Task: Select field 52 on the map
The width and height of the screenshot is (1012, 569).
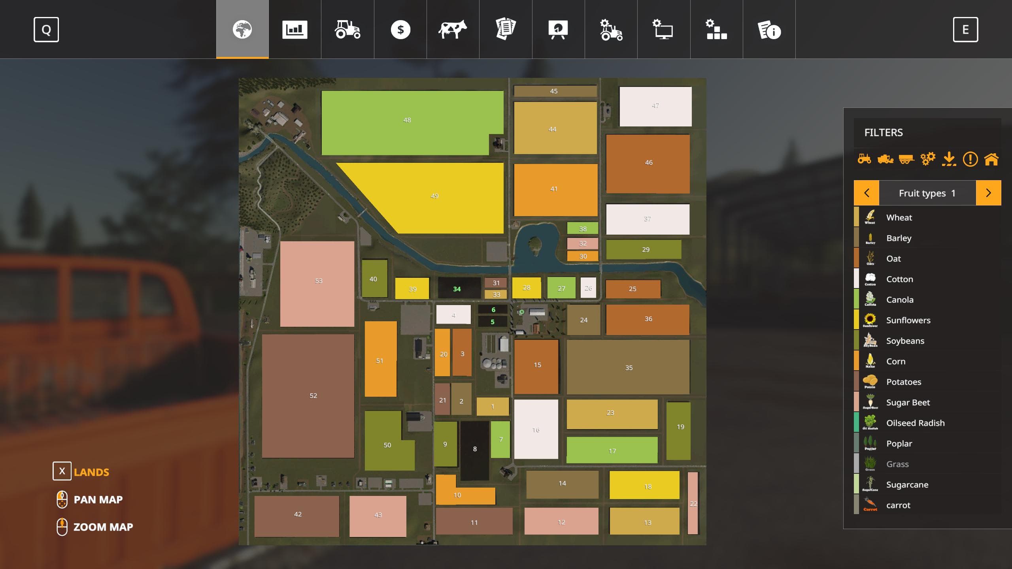Action: tap(308, 396)
